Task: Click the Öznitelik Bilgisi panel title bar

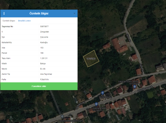Action: (39, 13)
